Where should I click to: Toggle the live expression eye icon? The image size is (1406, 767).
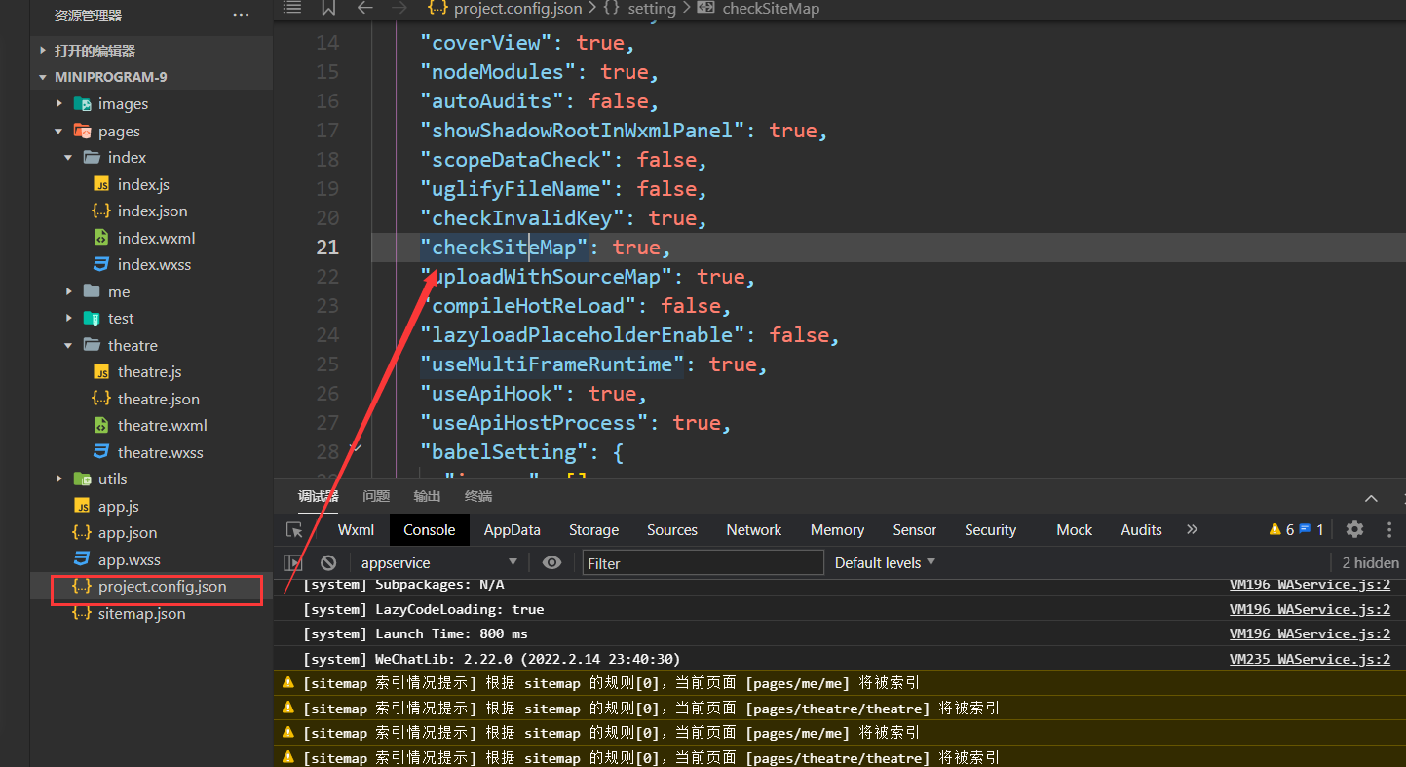[551, 563]
